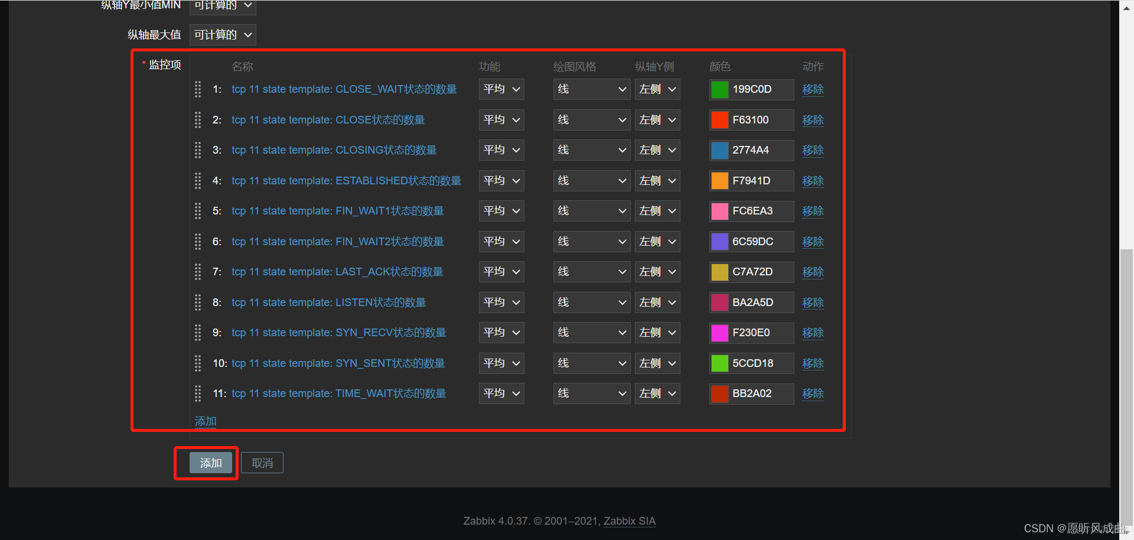The height and width of the screenshot is (540, 1134).
Task: Open LISTEN状态的数量 item link
Action: pyautogui.click(x=329, y=302)
